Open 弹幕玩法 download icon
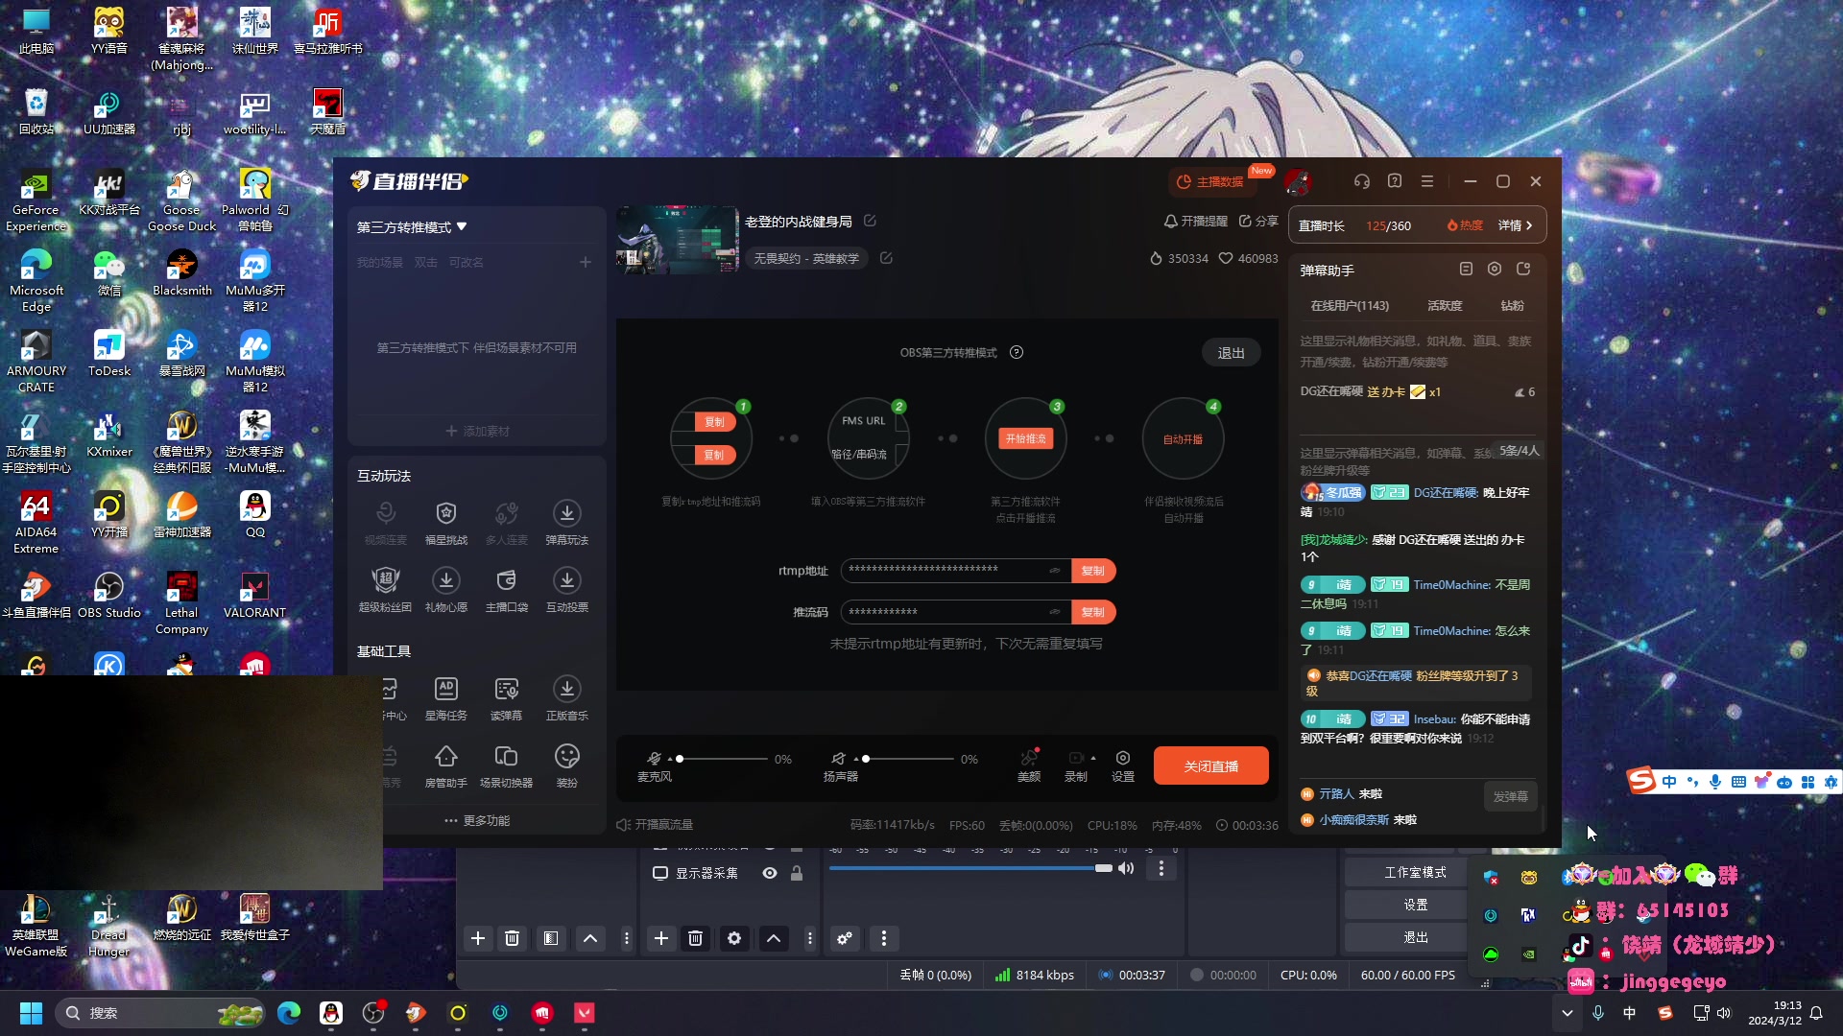This screenshot has width=1843, height=1036. (x=567, y=523)
